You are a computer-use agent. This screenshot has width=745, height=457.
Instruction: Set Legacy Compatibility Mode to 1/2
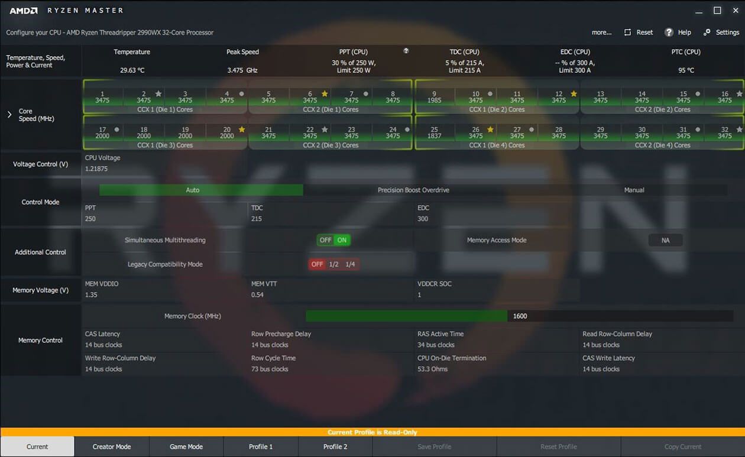[x=334, y=264]
